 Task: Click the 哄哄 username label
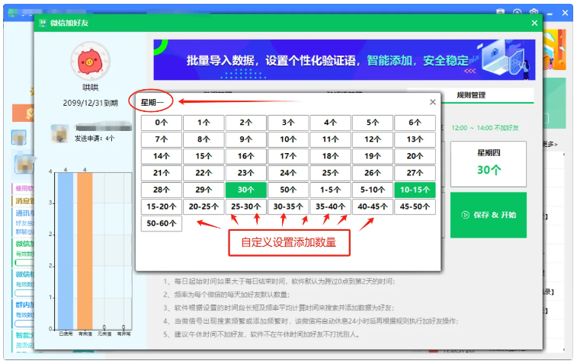point(90,88)
